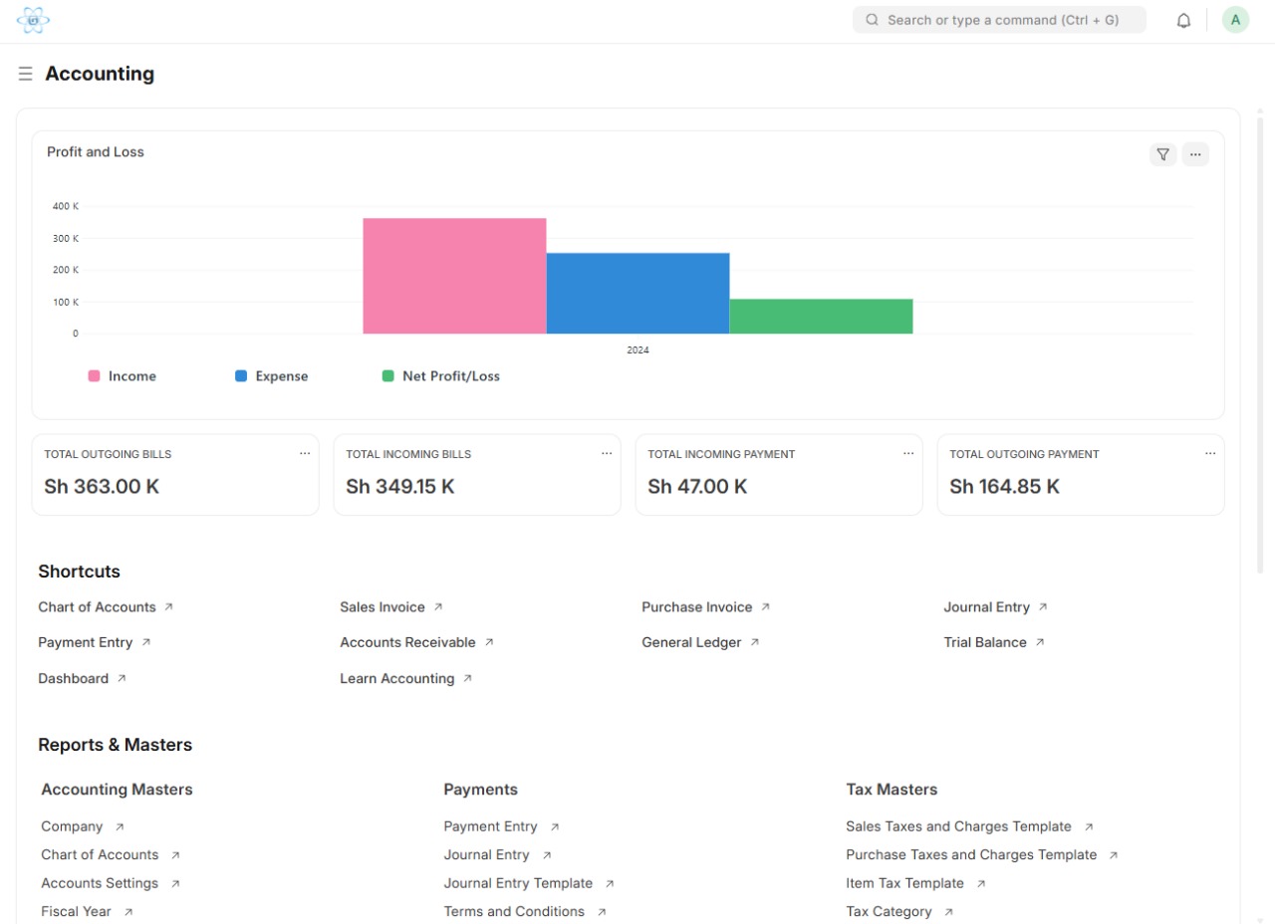Viewport: 1275px width, 924px height.
Task: Toggle the Income legend series
Action: [x=122, y=376]
